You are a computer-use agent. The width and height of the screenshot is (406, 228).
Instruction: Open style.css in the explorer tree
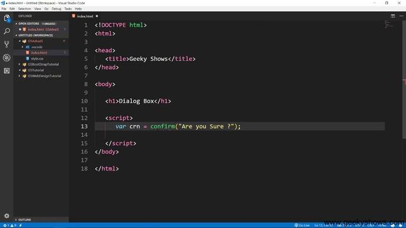[41, 59]
